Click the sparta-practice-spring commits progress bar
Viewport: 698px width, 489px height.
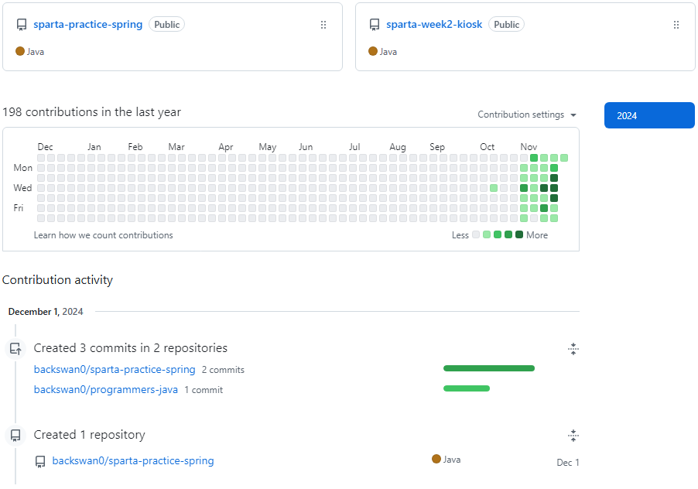489,368
